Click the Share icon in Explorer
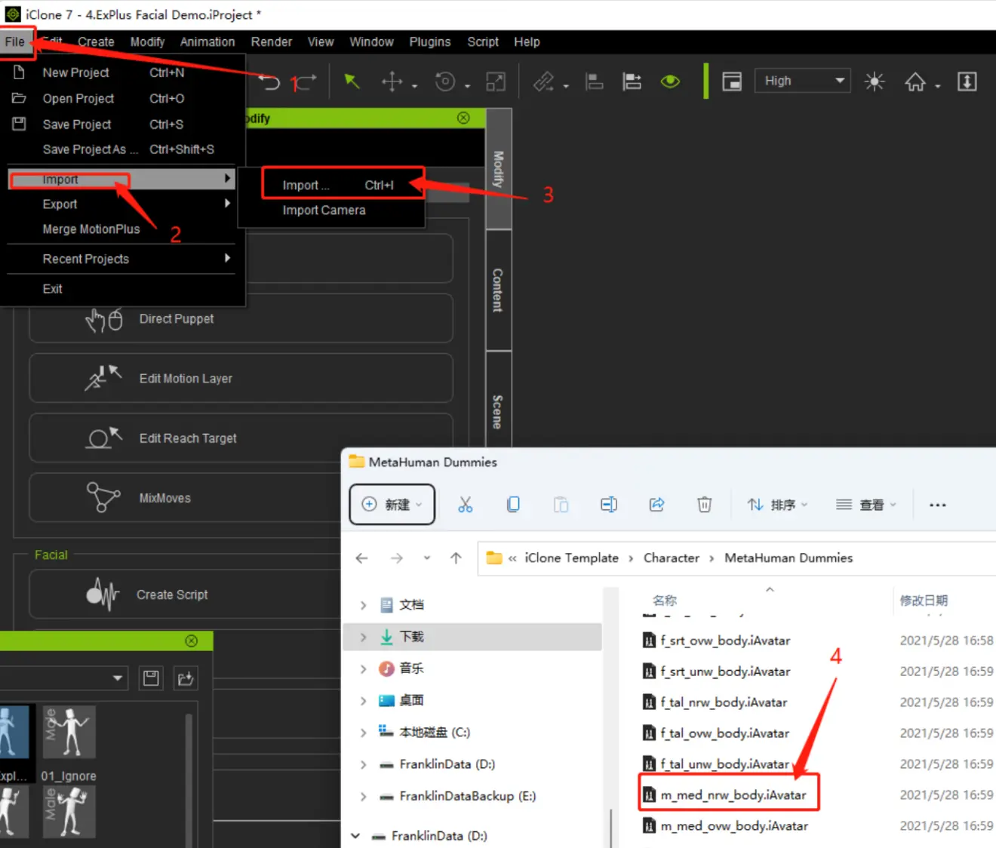996x848 pixels. (x=656, y=505)
